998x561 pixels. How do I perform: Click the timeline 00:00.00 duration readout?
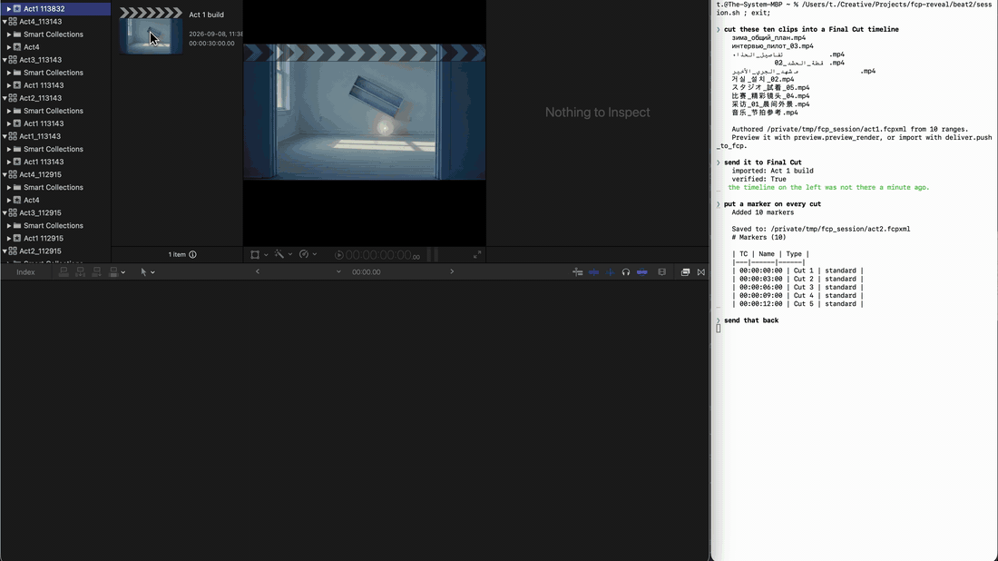[x=366, y=272]
